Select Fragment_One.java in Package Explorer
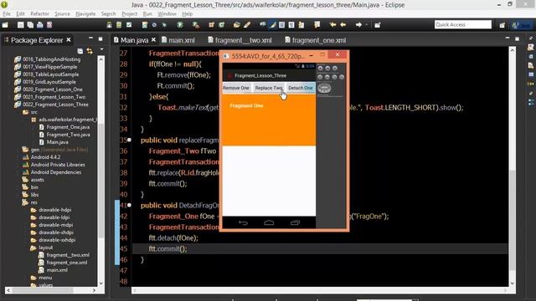This screenshot has width=536, height=301. pyautogui.click(x=64, y=127)
